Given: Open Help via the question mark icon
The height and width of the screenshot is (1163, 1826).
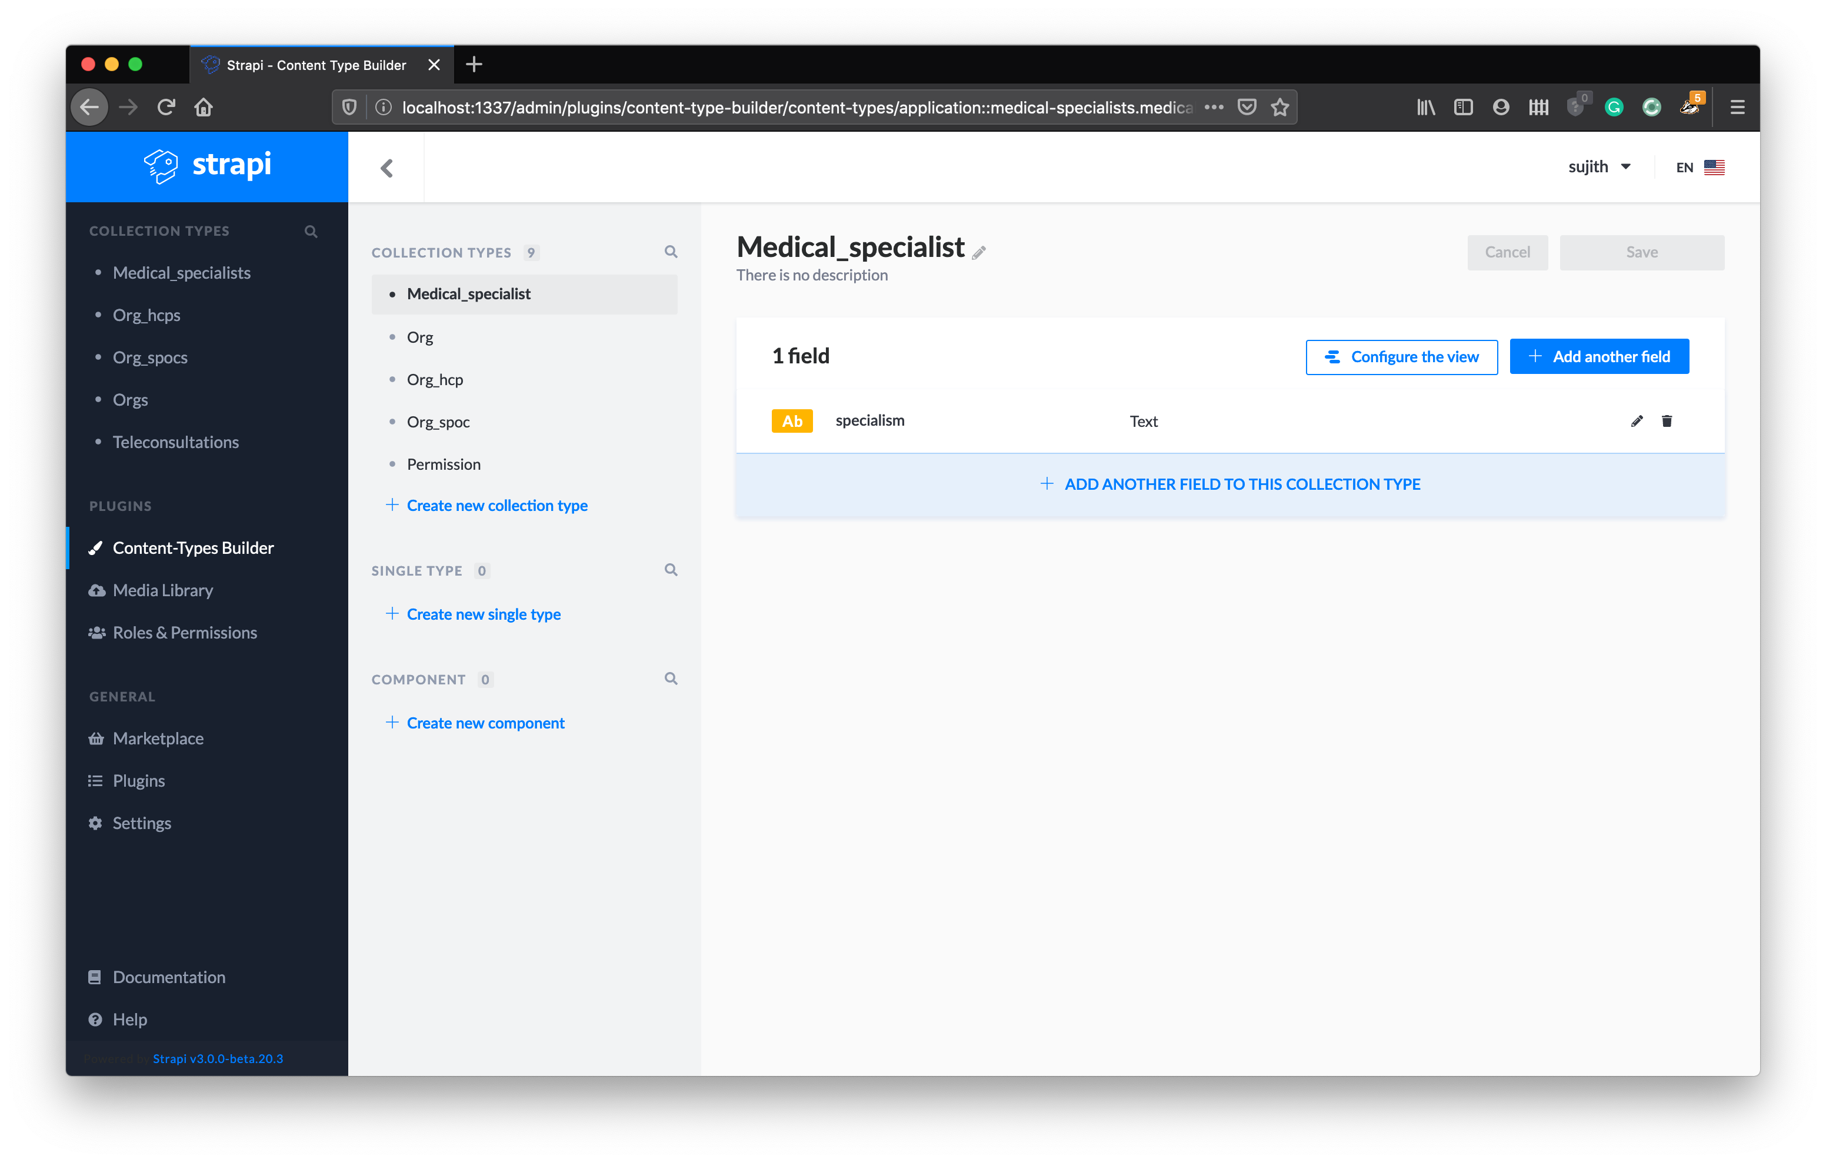Looking at the screenshot, I should click(95, 1019).
